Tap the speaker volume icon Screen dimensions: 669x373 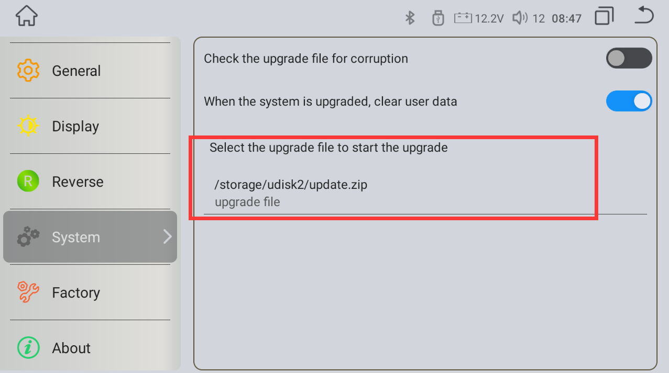click(520, 18)
